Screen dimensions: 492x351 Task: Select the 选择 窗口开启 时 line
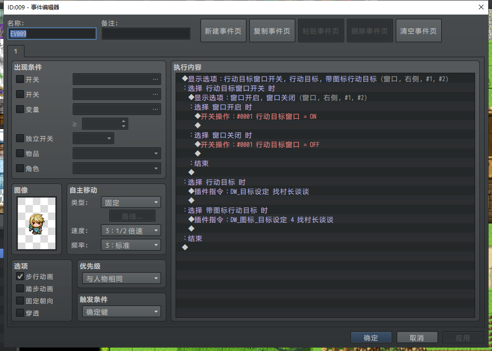(x=325, y=107)
